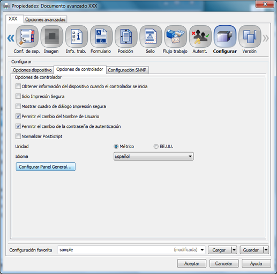Viewport: 277px width, 274px height.
Task: Open the Cargar button dropdown arrow
Action: (x=234, y=250)
